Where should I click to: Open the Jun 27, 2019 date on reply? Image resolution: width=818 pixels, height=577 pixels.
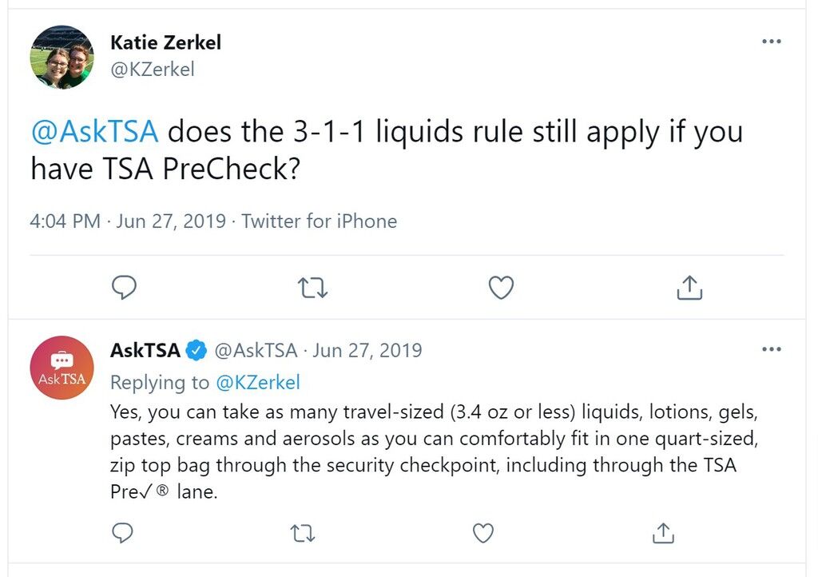367,350
